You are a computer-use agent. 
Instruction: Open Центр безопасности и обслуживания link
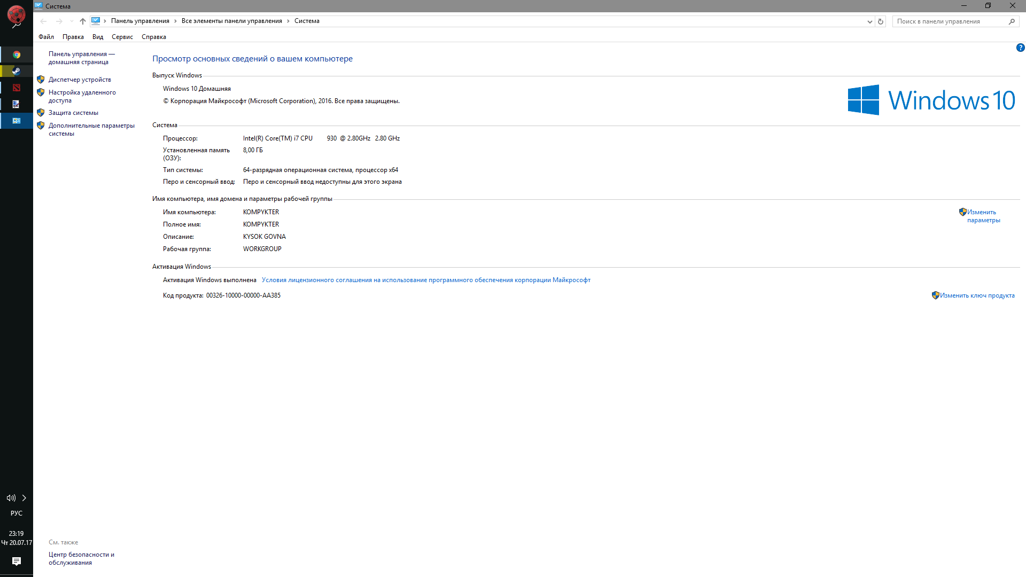[81, 558]
